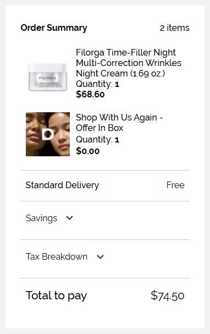Open Shop With Us Again offer title
210x334 pixels.
pyautogui.click(x=119, y=123)
